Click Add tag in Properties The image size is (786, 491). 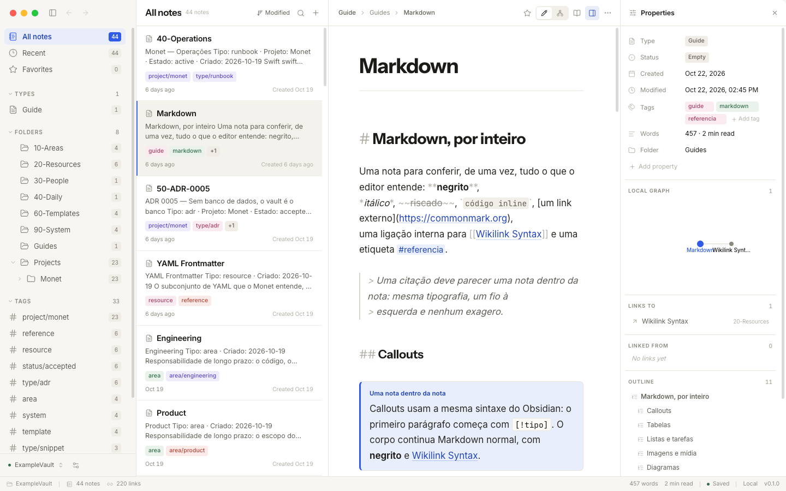pyautogui.click(x=746, y=119)
